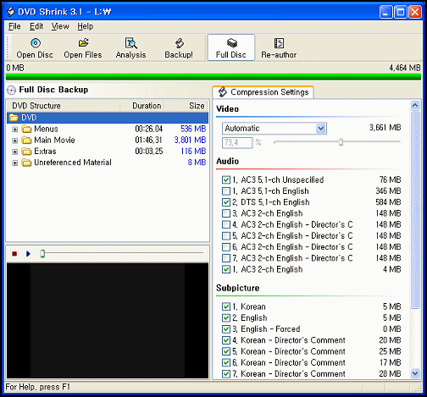Play the preview video
This screenshot has width=427, height=397.
pyautogui.click(x=28, y=254)
